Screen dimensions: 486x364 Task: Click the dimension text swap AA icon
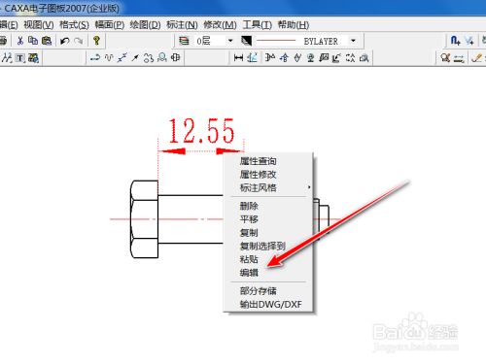click(350, 58)
